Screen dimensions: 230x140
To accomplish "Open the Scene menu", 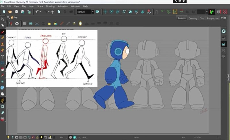I will click(40, 6).
